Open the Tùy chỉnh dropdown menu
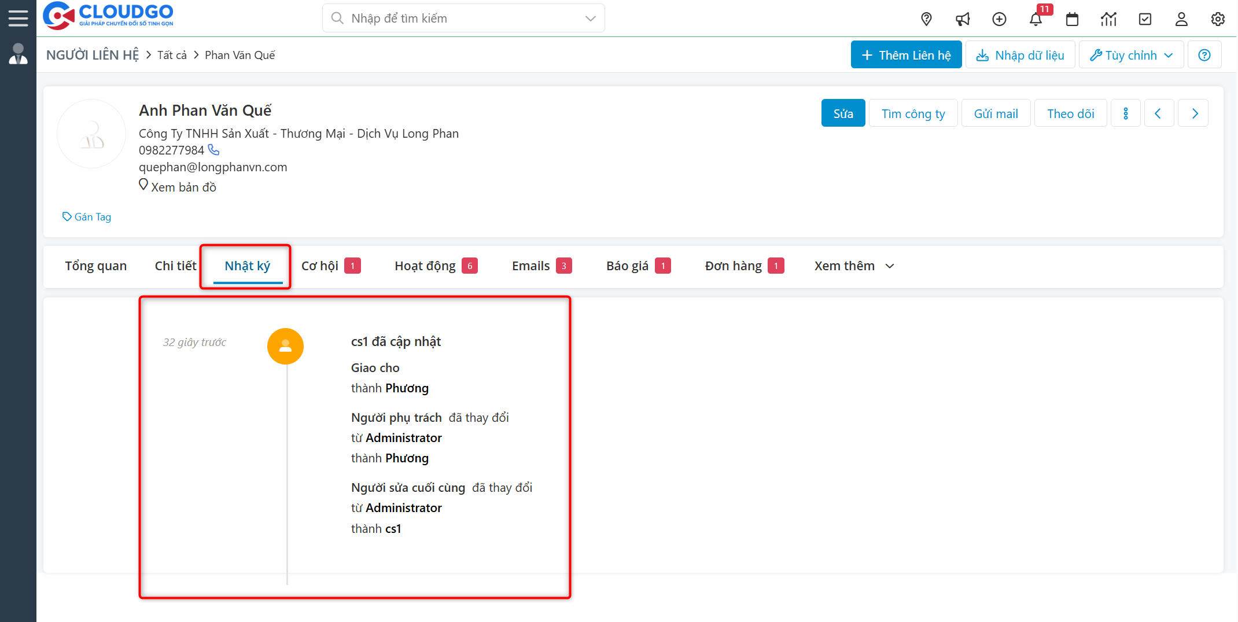Viewport: 1238px width, 622px height. tap(1130, 54)
